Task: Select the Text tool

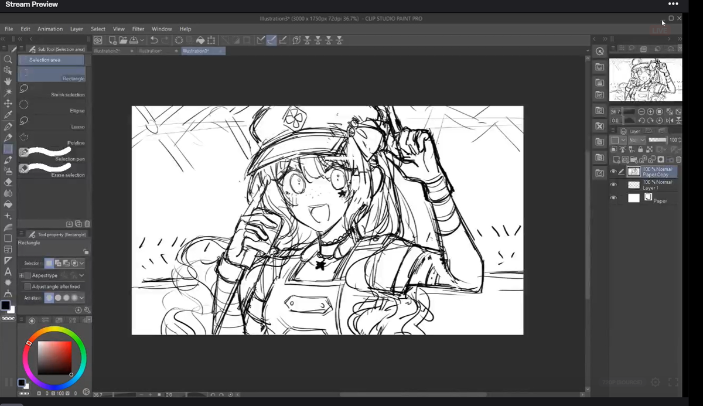Action: [x=8, y=272]
